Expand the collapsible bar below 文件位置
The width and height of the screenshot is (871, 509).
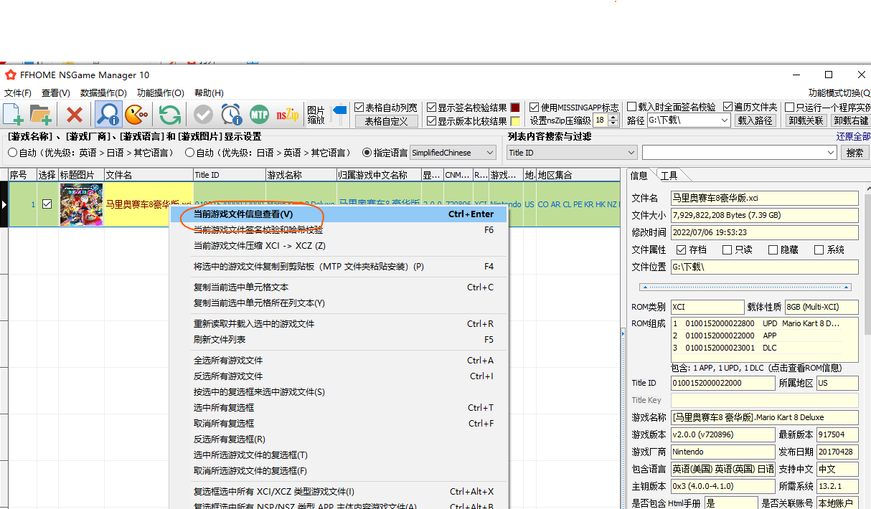coord(745,287)
